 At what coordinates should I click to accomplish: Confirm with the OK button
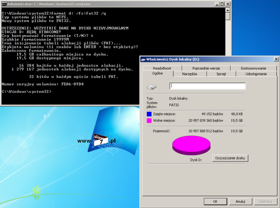pos(216,201)
